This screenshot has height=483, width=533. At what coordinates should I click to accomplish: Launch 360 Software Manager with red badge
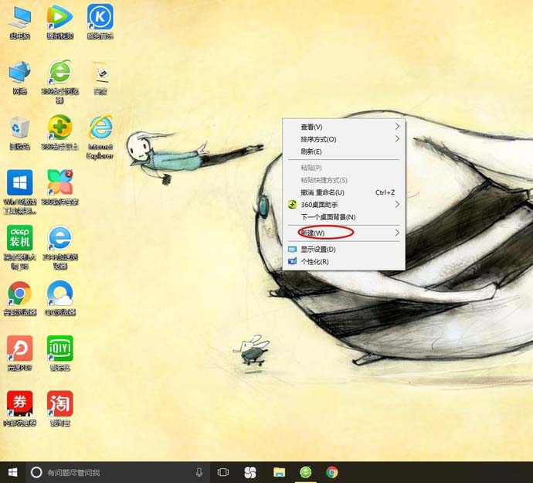pyautogui.click(x=59, y=188)
